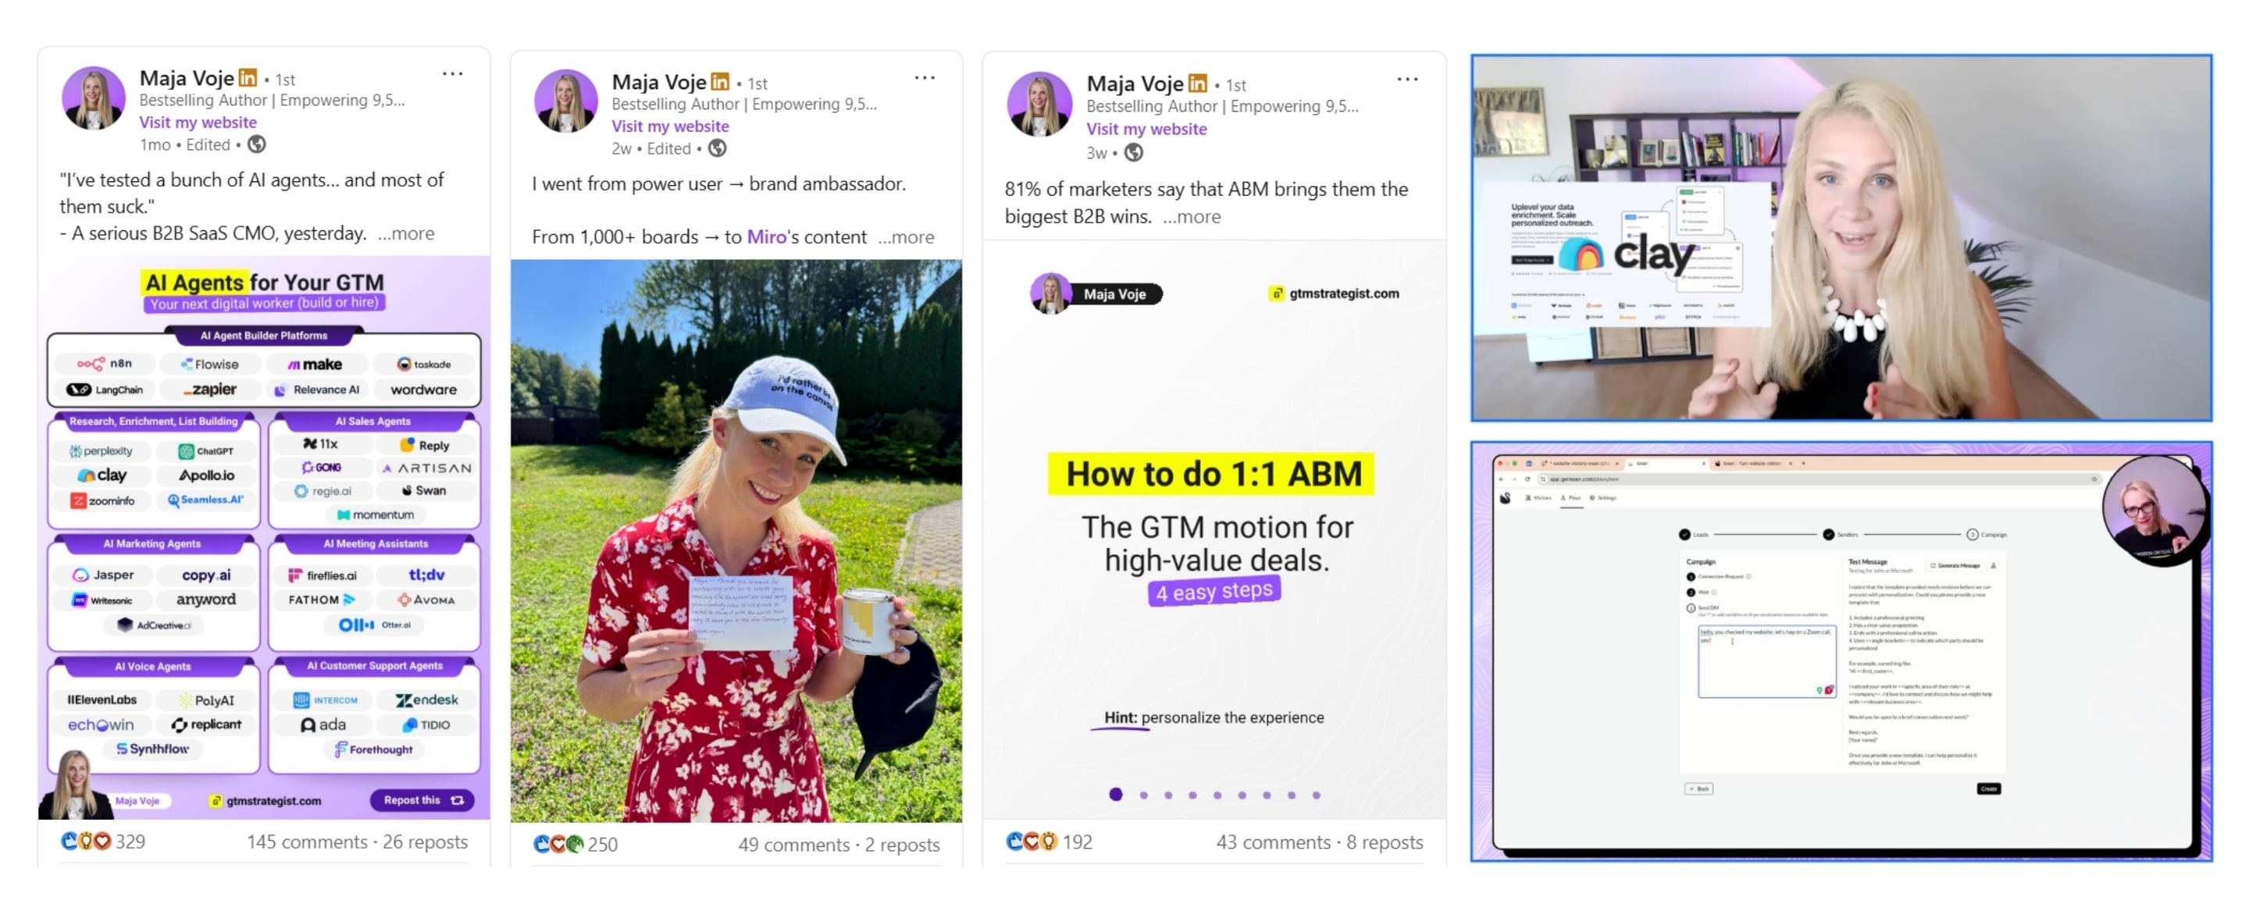Open three-dot menu on ABM post

[1407, 80]
